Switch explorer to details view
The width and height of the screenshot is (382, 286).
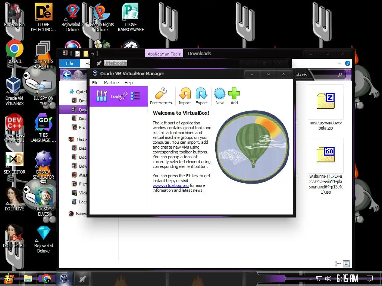tap(338, 263)
